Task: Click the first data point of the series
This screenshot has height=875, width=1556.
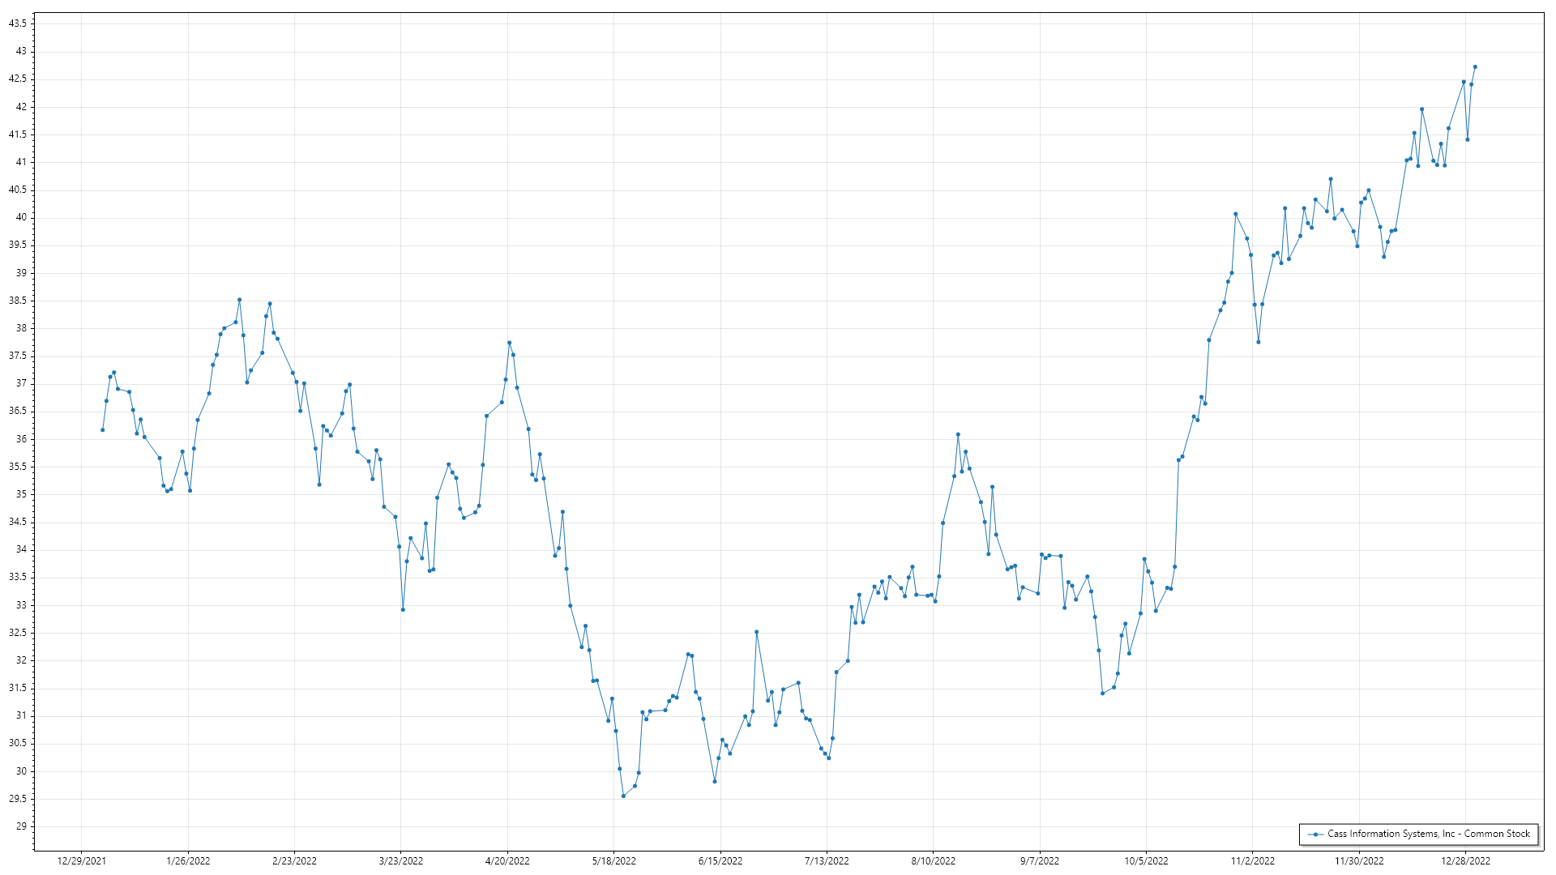Action: [102, 429]
